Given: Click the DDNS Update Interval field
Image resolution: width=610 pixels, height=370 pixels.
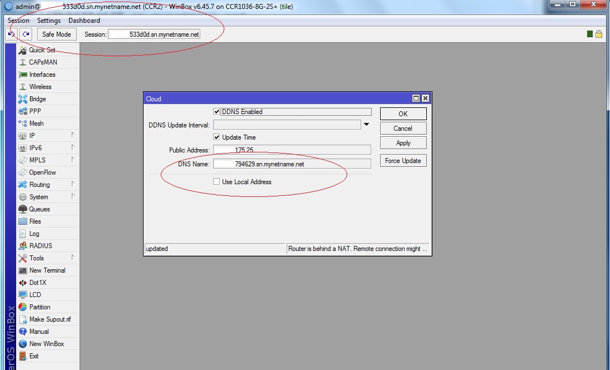Looking at the screenshot, I should tap(287, 125).
